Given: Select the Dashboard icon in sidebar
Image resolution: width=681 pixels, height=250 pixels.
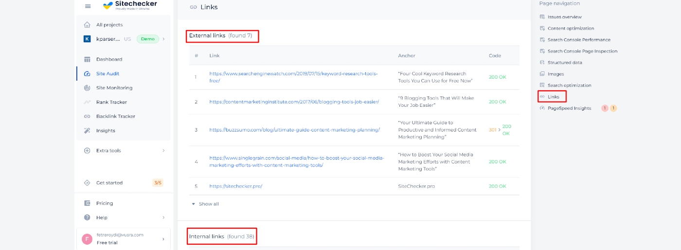Looking at the screenshot, I should coord(87,59).
